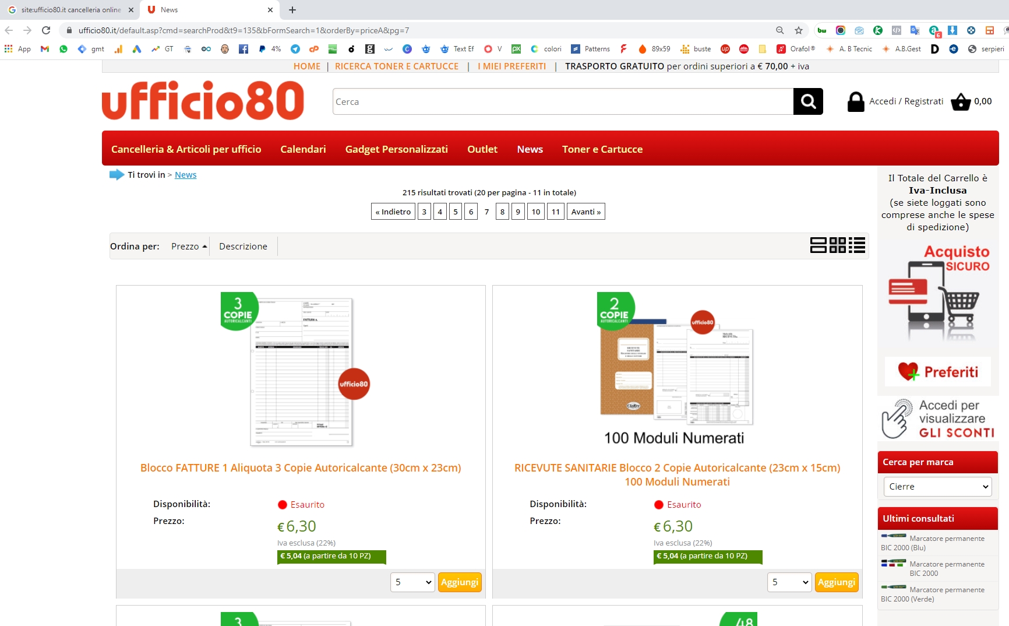The height and width of the screenshot is (626, 1009).
Task: Click the browser address bar
Action: click(x=419, y=30)
